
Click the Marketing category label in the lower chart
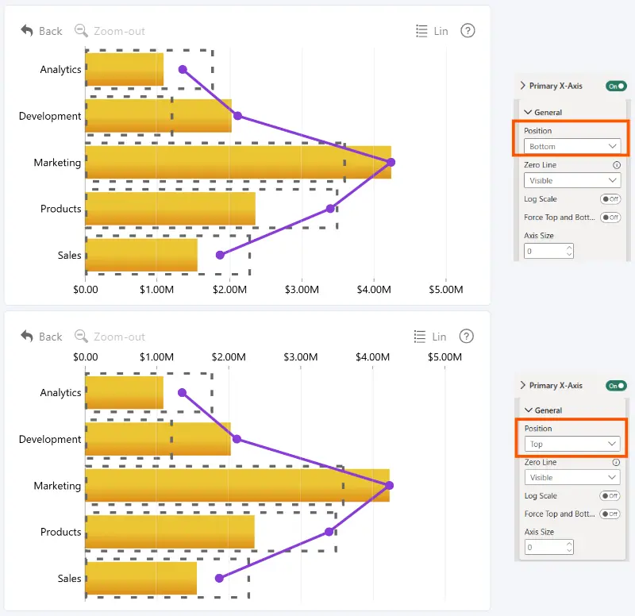pos(57,486)
